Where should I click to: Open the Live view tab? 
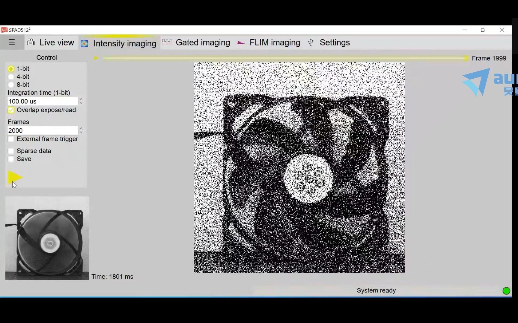click(56, 42)
